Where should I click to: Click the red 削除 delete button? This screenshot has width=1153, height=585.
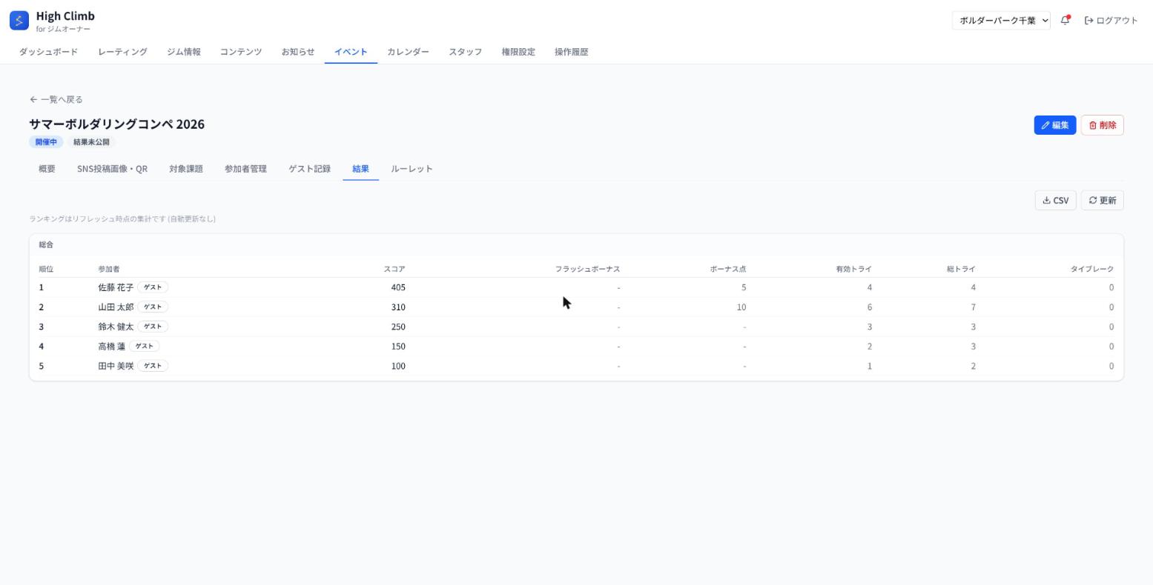(1102, 125)
